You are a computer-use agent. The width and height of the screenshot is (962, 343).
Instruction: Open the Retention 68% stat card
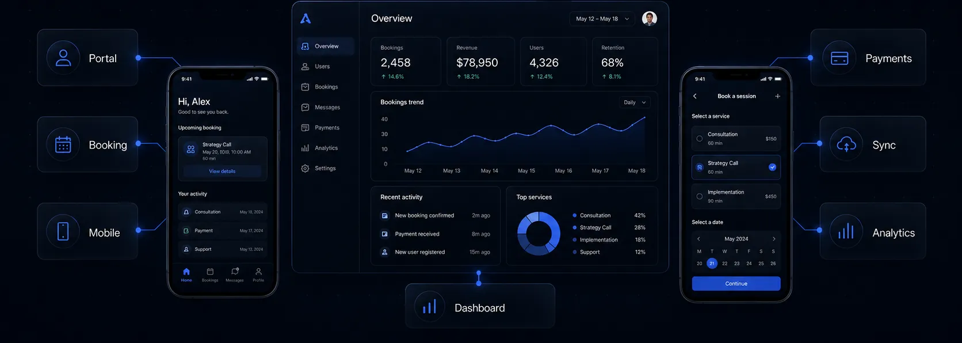[x=625, y=62]
